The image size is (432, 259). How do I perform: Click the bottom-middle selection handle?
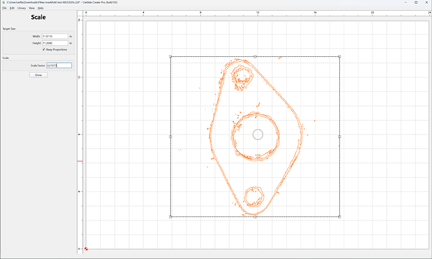255,216
